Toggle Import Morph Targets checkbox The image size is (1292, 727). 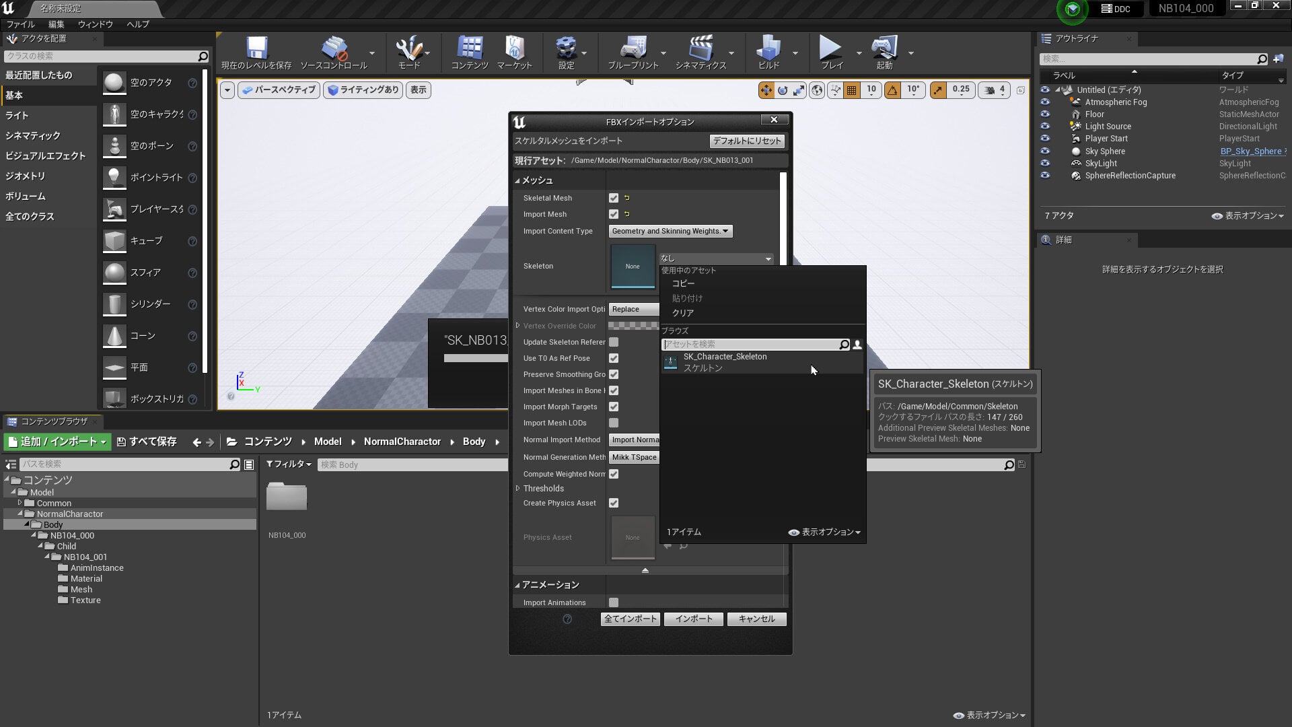[614, 407]
